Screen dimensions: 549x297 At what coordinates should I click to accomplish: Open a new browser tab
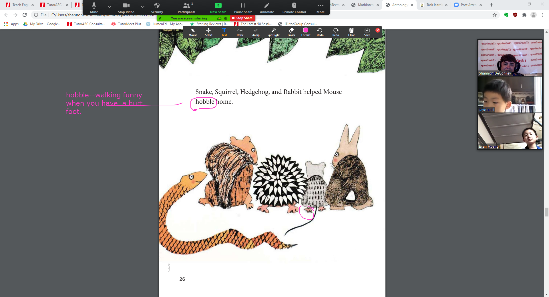pyautogui.click(x=492, y=5)
